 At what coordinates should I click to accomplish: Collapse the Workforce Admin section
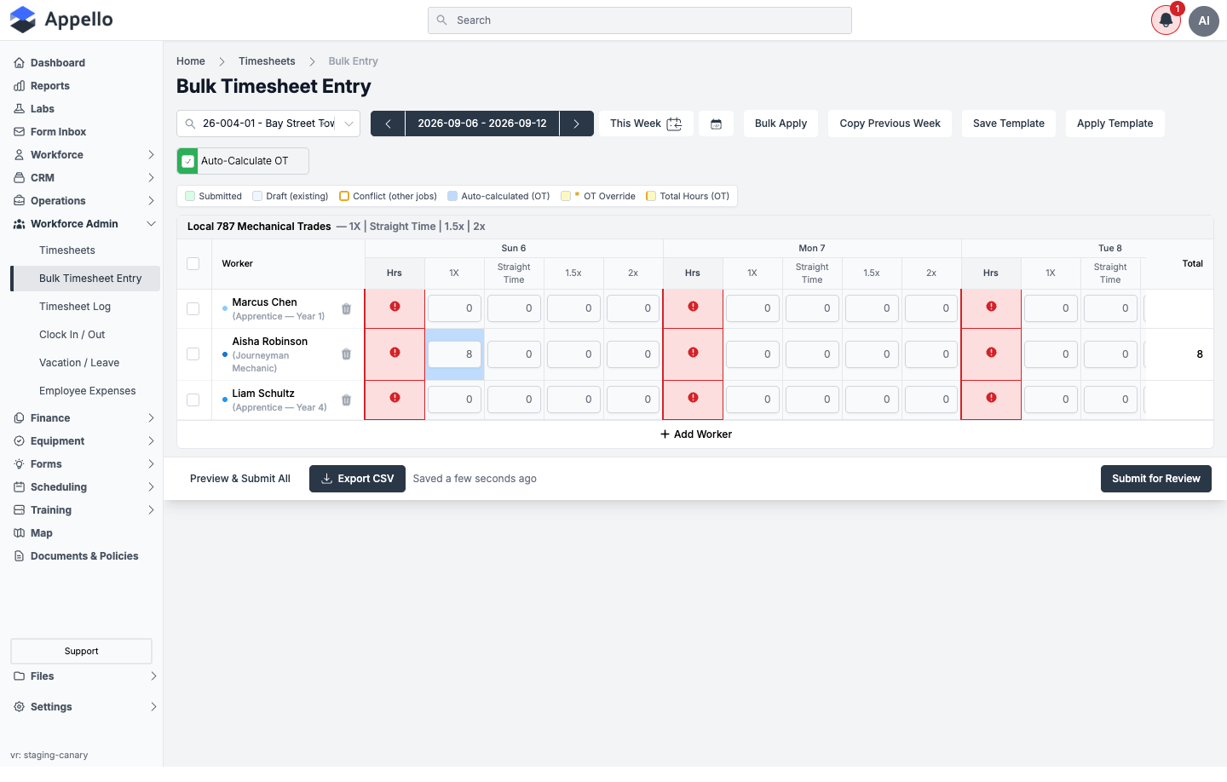point(84,224)
